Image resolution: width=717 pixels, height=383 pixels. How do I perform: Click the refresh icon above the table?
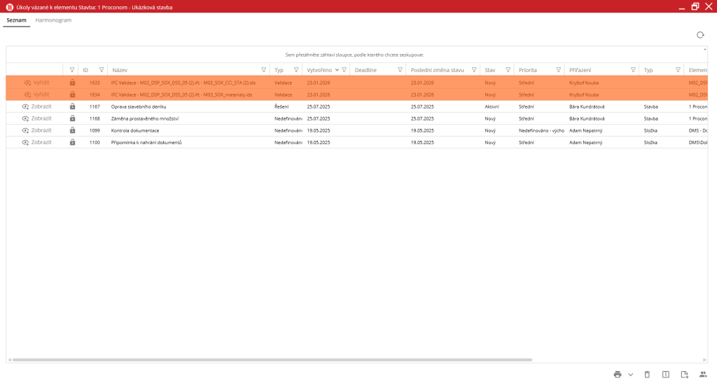pyautogui.click(x=699, y=35)
